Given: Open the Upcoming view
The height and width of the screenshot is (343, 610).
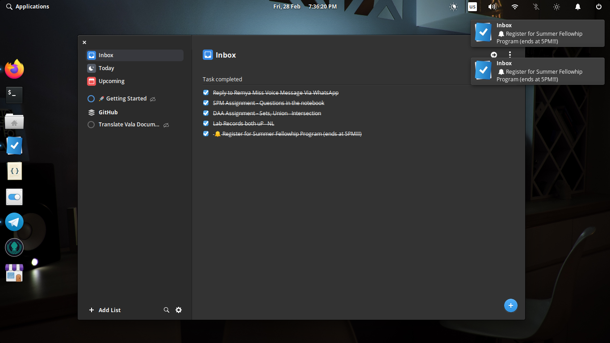Looking at the screenshot, I should pyautogui.click(x=135, y=81).
